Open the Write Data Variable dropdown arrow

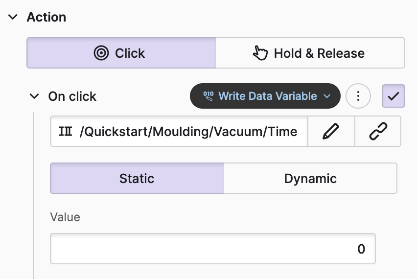[x=327, y=96]
